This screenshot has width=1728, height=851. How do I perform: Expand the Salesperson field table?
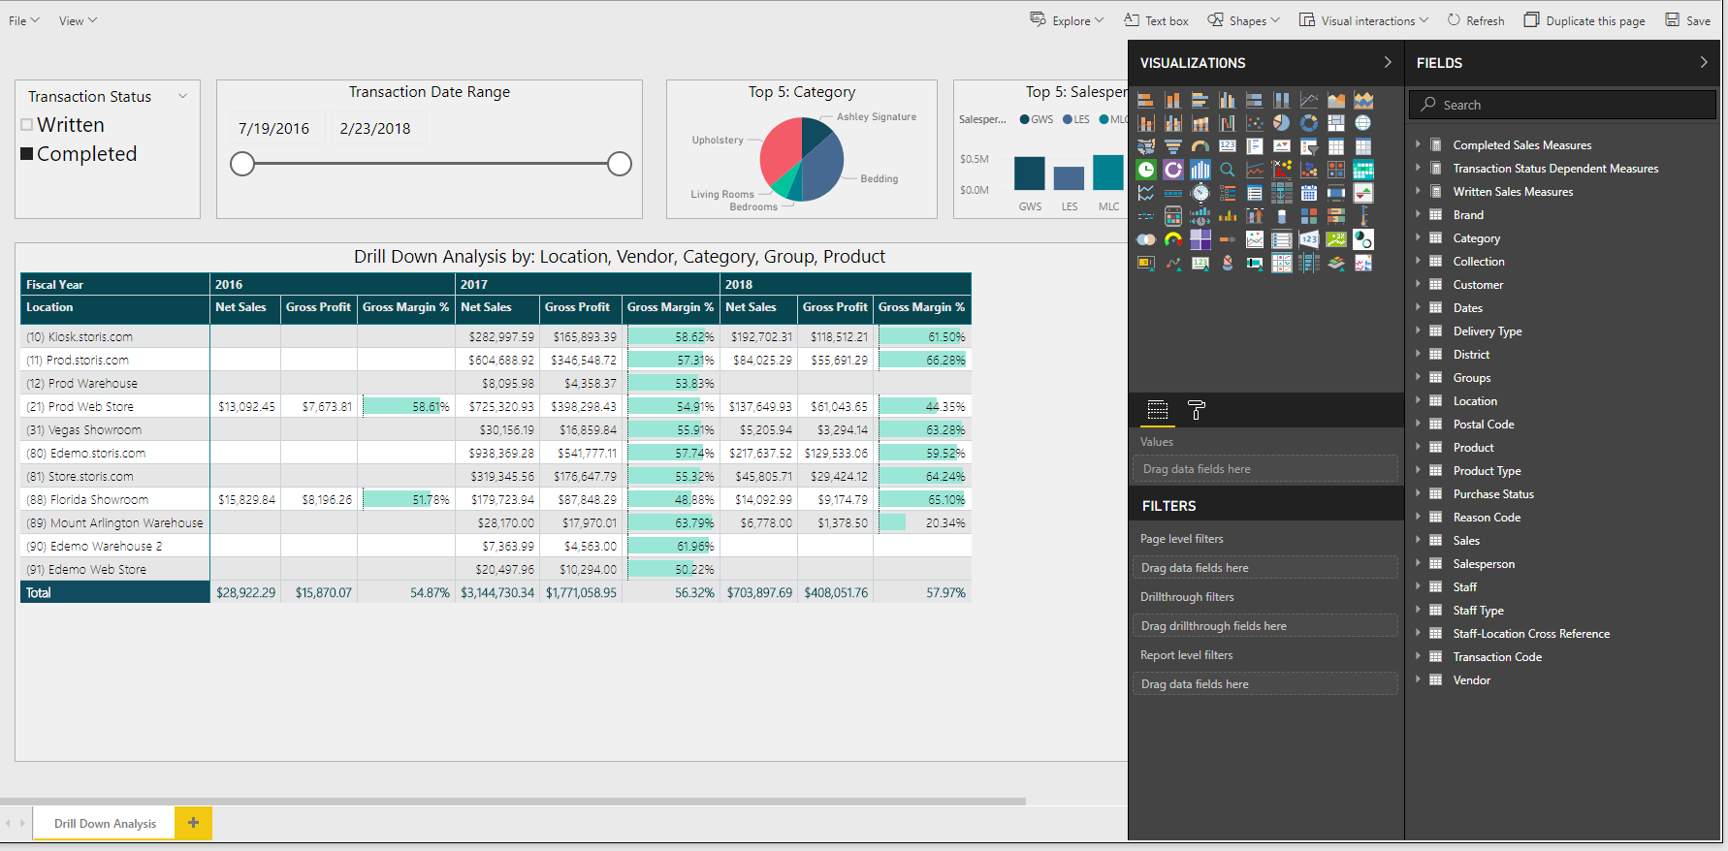(x=1418, y=563)
